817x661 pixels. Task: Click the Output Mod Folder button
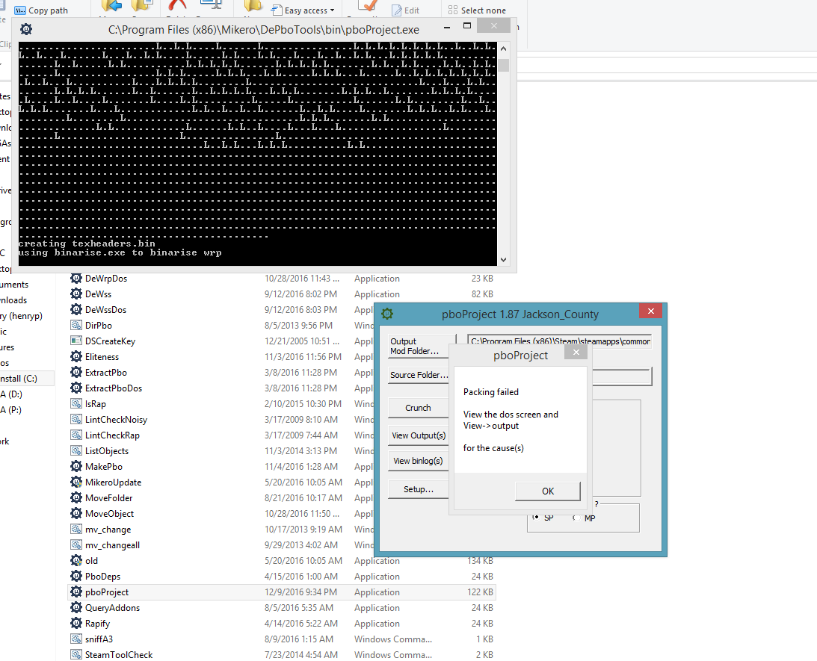419,346
